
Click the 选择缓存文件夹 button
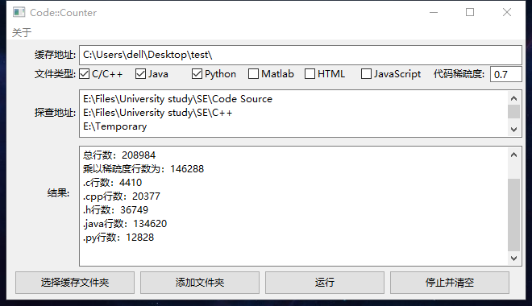(75, 283)
